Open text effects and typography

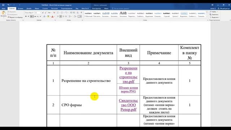[44, 16]
